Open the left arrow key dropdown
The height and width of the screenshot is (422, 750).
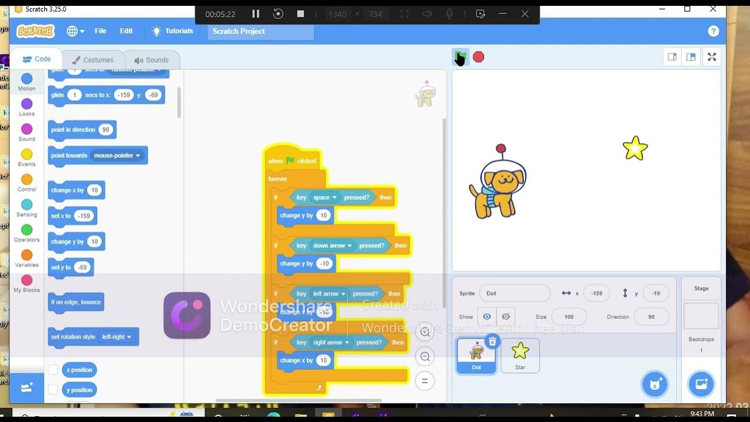coord(329,294)
